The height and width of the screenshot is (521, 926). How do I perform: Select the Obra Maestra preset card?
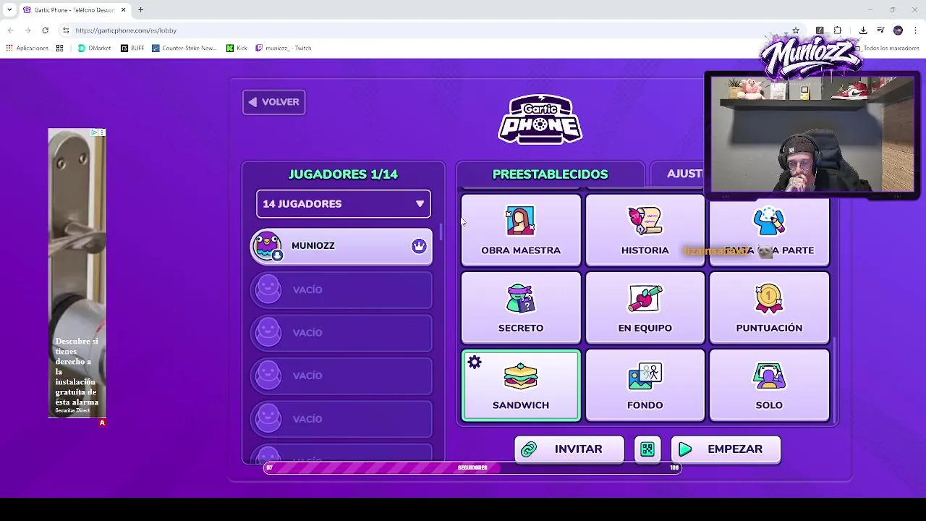pyautogui.click(x=521, y=229)
